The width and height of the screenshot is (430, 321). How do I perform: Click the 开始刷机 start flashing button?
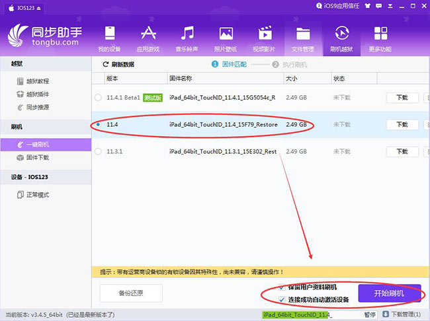coord(390,293)
